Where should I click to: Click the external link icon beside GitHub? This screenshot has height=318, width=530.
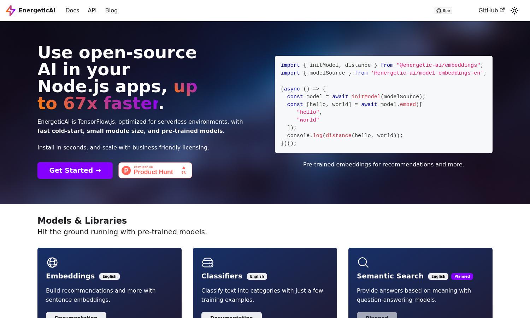pos(502,10)
